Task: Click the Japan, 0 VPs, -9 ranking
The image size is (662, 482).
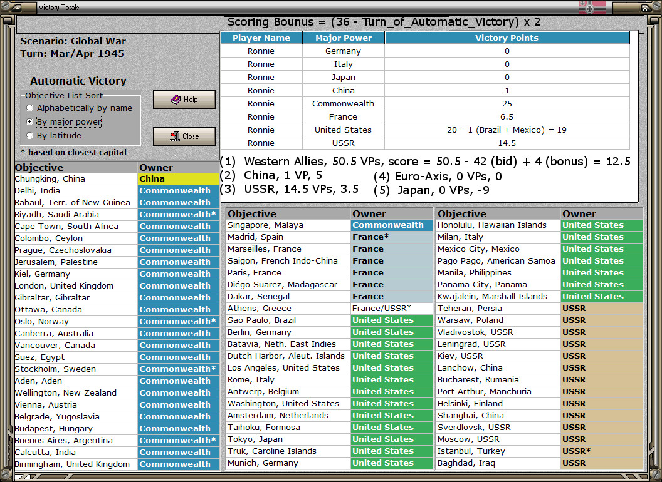Action: click(x=431, y=190)
